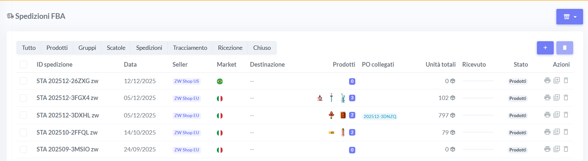Screen dimensions: 588x161
Task: Click the trash button above the table
Action: point(565,48)
